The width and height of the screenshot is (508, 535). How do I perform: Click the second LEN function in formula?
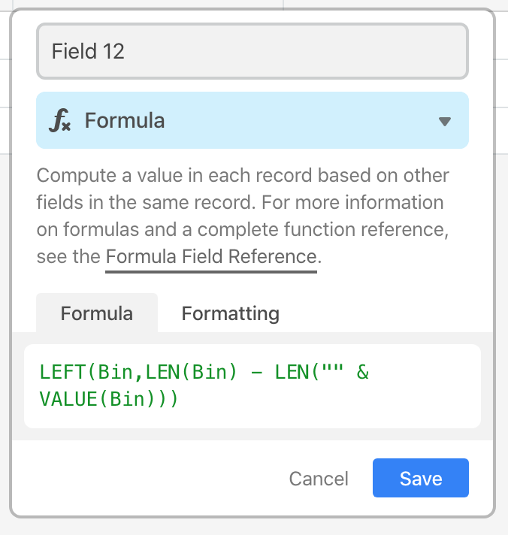point(292,372)
